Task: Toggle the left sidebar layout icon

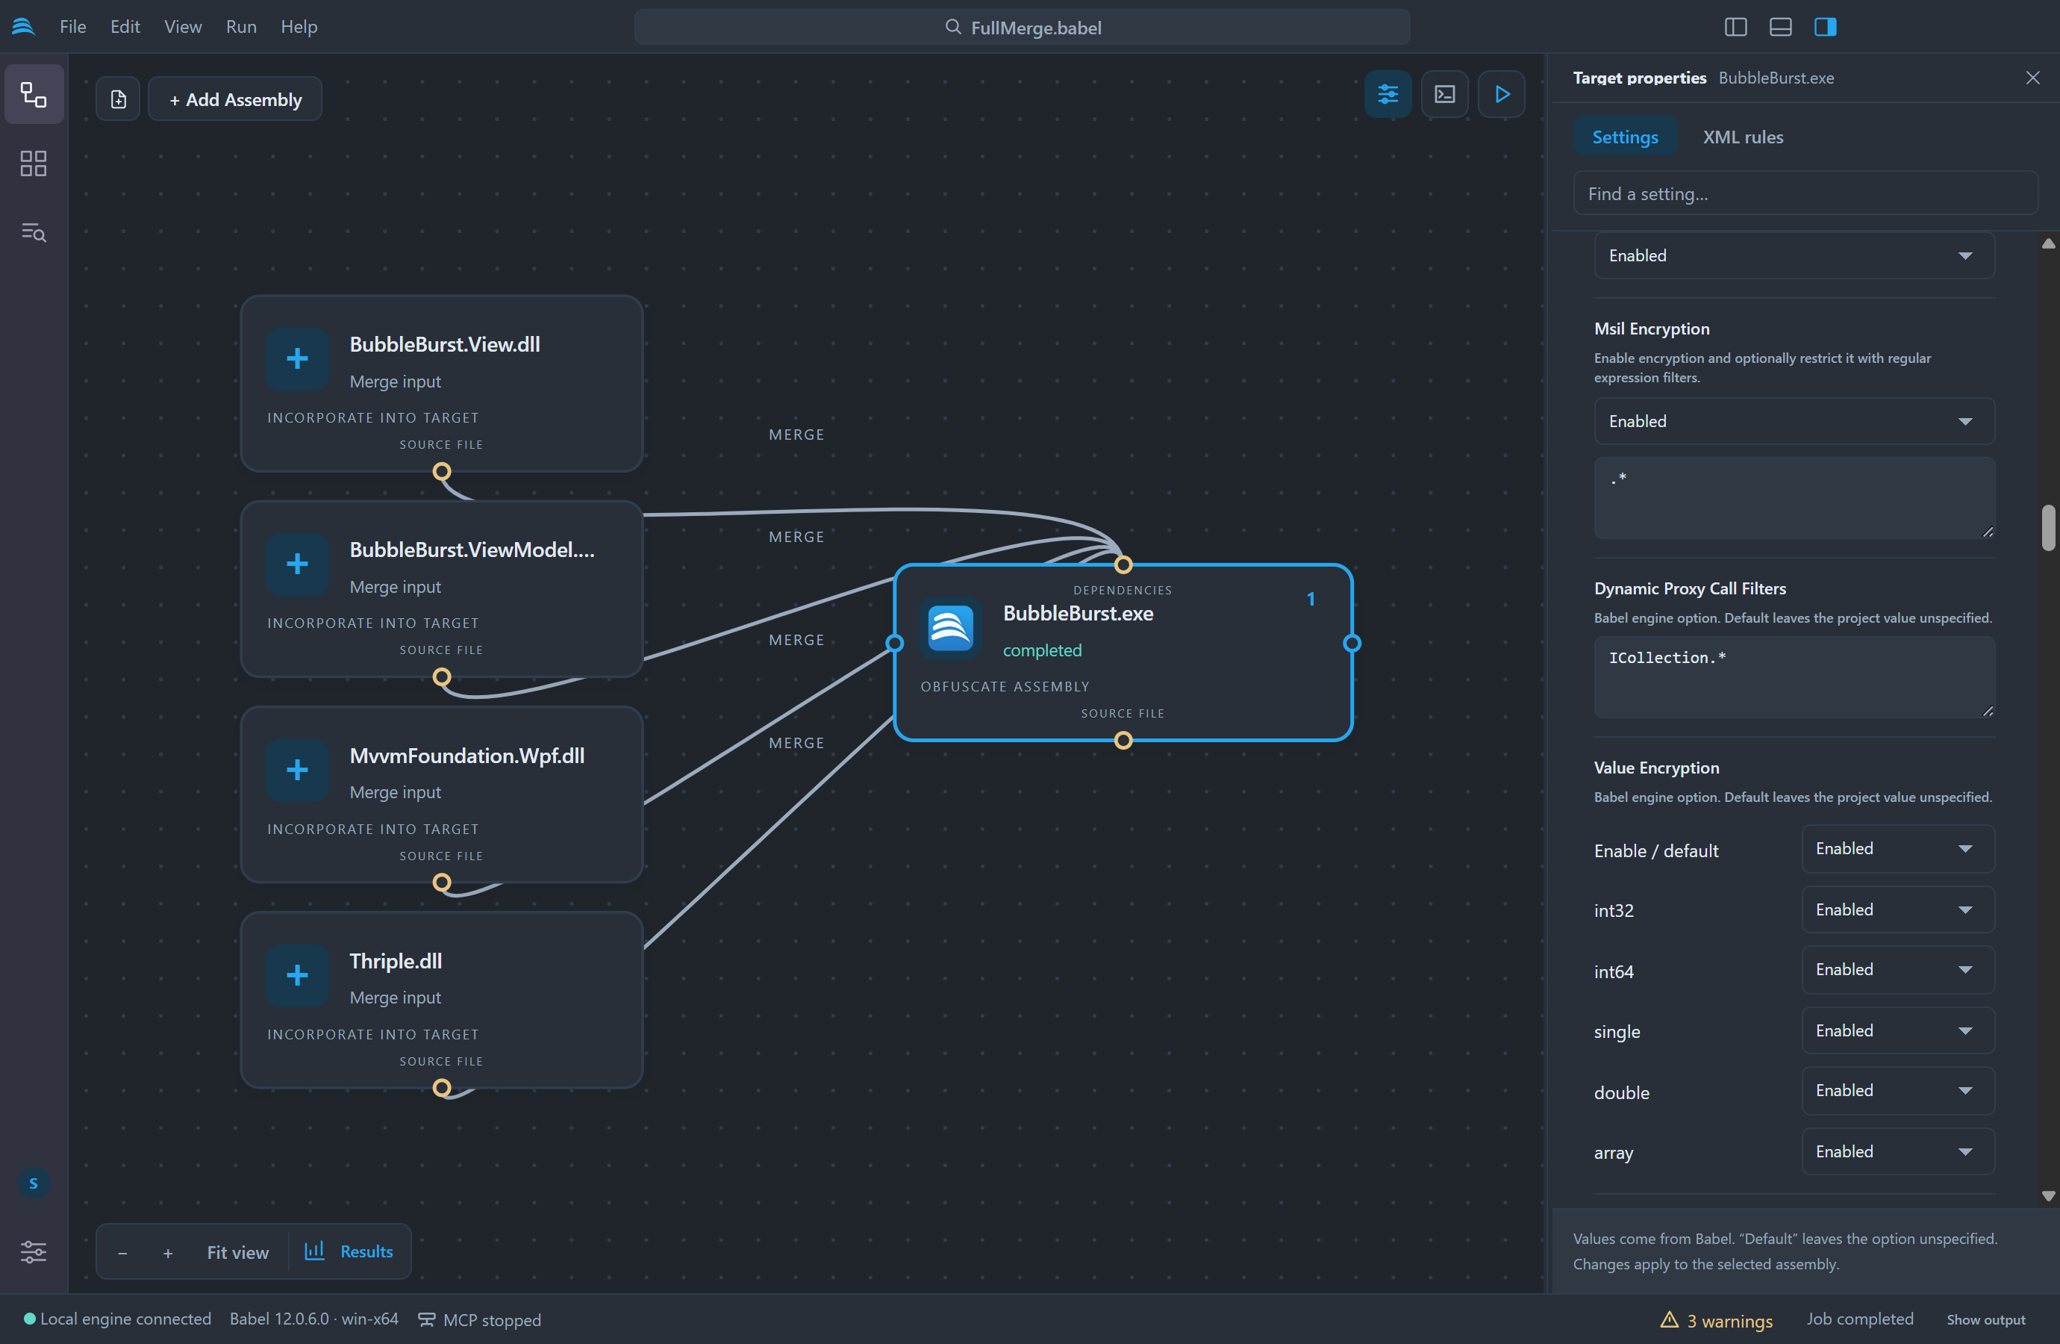Action: coord(1735,27)
